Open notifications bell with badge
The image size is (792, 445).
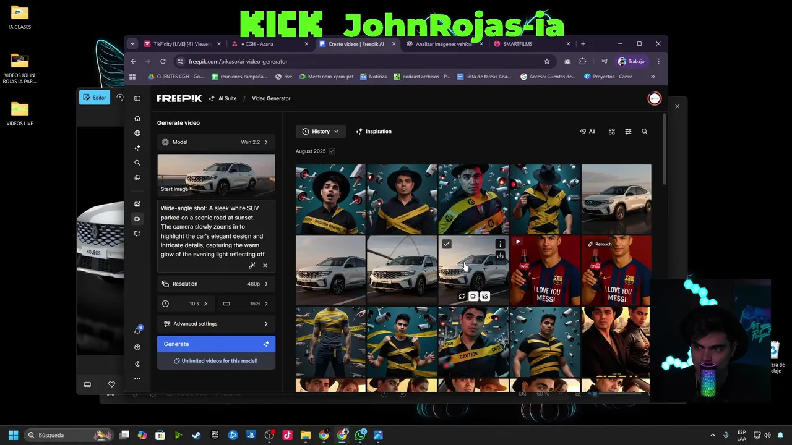coord(137,331)
